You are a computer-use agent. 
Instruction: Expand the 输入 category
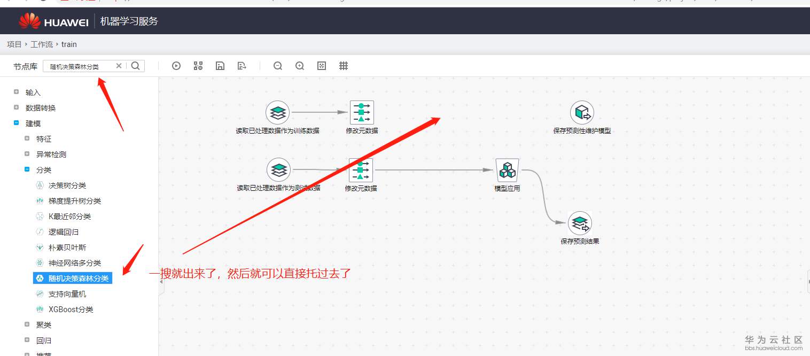16,92
